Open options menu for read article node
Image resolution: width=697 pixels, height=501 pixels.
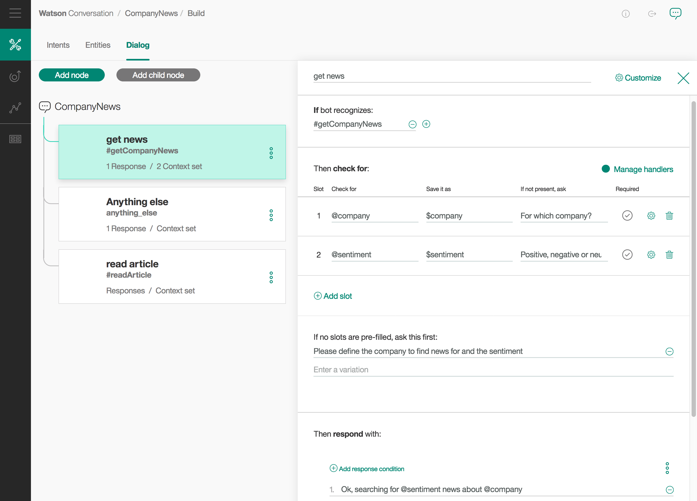271,278
